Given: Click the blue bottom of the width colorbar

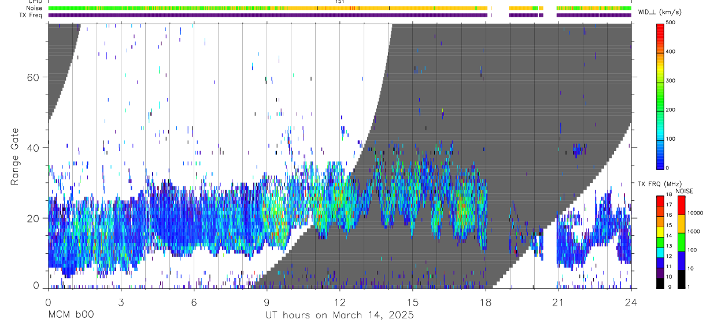Looking at the screenshot, I should click(660, 160).
